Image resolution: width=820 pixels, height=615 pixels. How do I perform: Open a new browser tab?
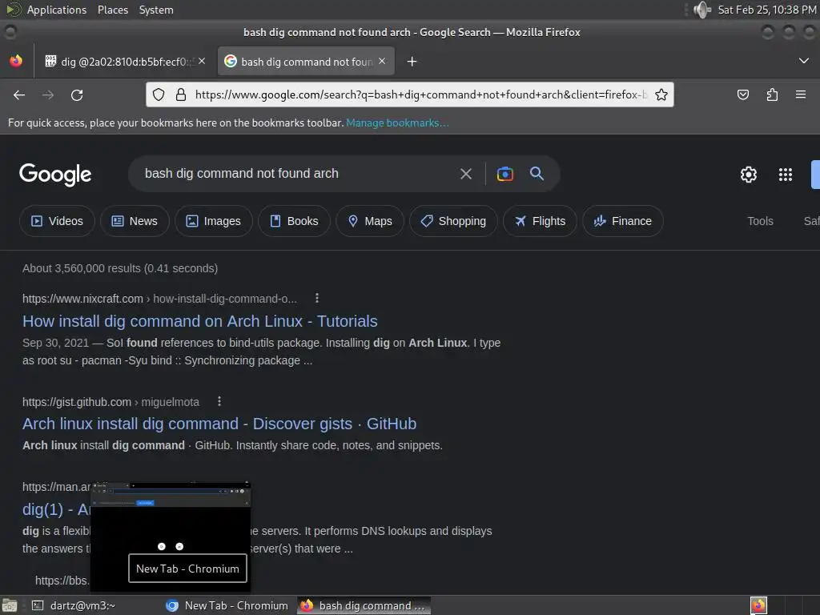pos(412,62)
